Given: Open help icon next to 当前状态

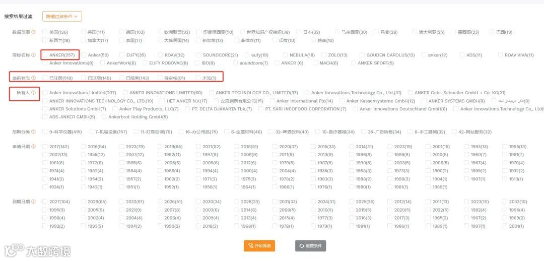Looking at the screenshot, I should (x=34, y=78).
